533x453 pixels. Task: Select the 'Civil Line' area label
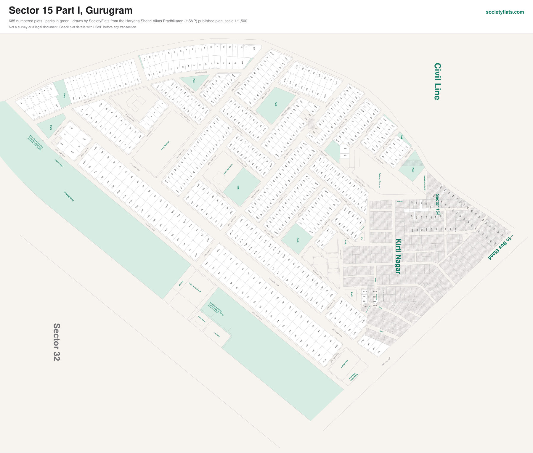437,81
